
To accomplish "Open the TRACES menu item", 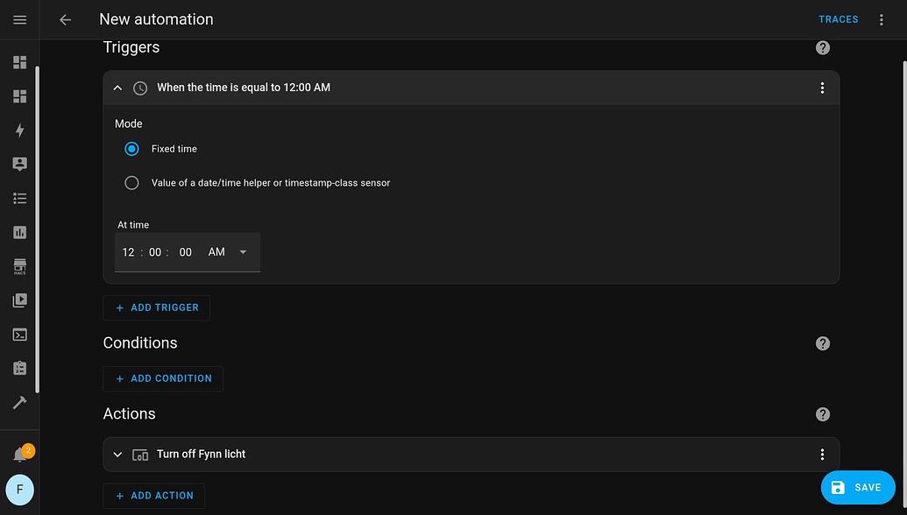I will tap(838, 18).
